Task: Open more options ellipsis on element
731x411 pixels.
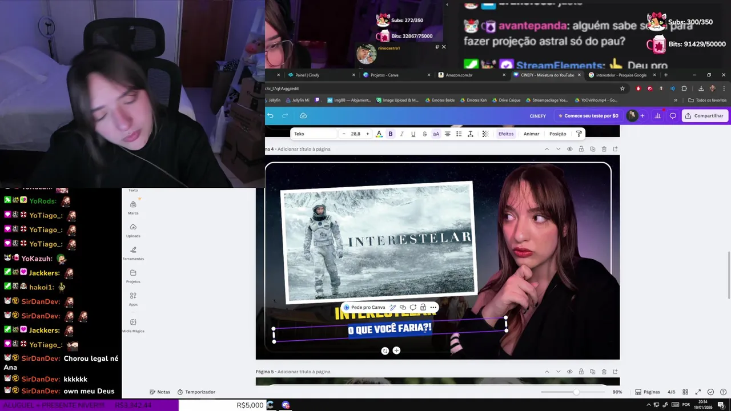Action: [x=433, y=307]
